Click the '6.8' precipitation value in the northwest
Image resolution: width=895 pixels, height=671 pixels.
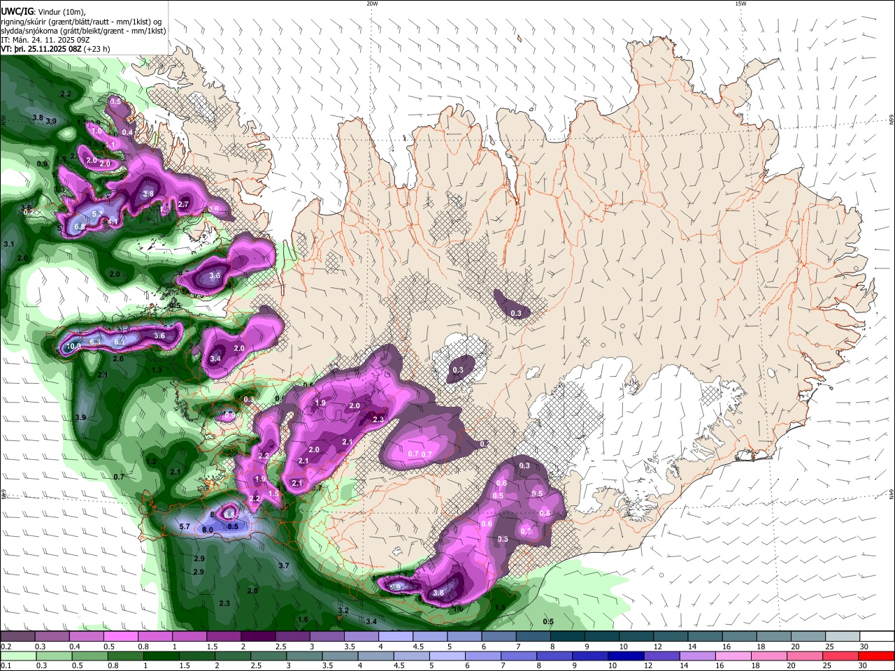coord(80,226)
